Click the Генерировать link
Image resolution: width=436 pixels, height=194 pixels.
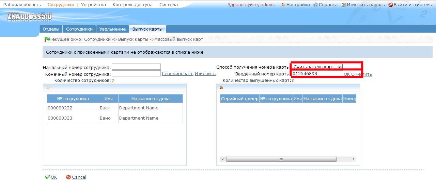pyautogui.click(x=178, y=74)
